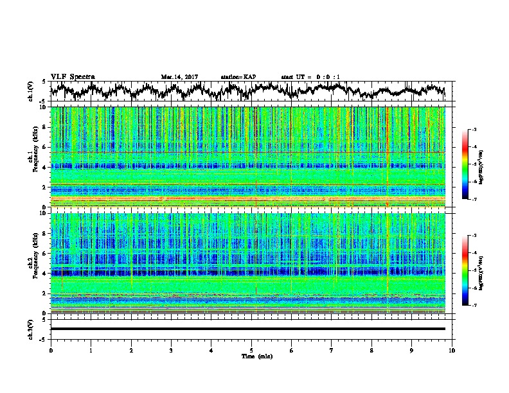Click the '-7' label on ch.2 color bar
Screen dimensions: 509x393
(474, 305)
